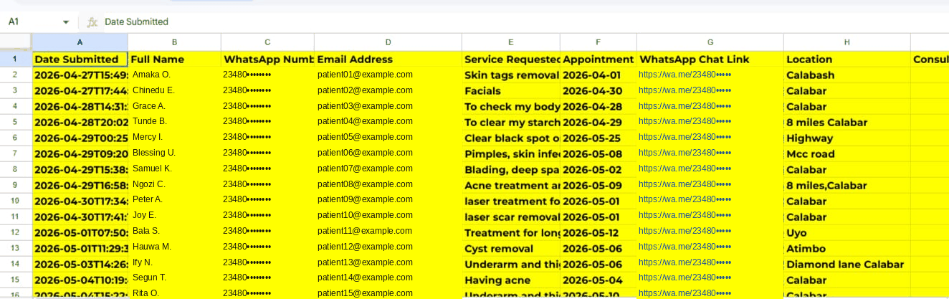
Task: Select the Cyst removal cell
Action: (x=511, y=247)
